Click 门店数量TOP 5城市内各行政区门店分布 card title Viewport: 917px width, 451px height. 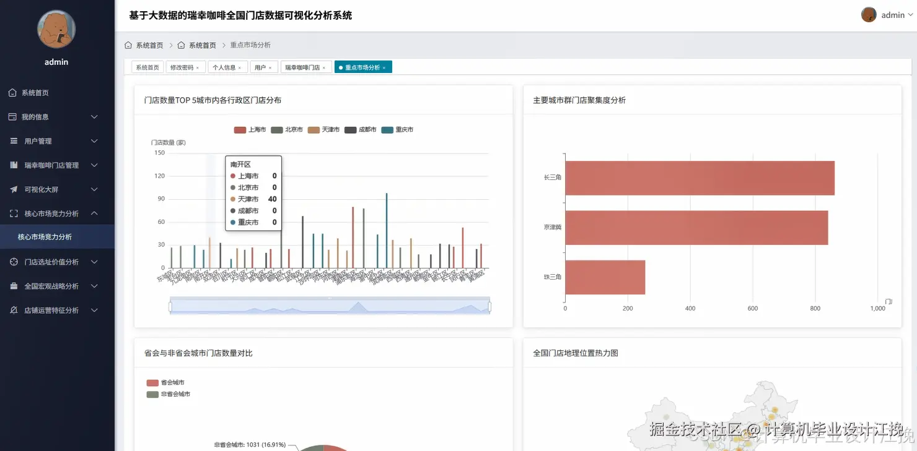pos(213,100)
